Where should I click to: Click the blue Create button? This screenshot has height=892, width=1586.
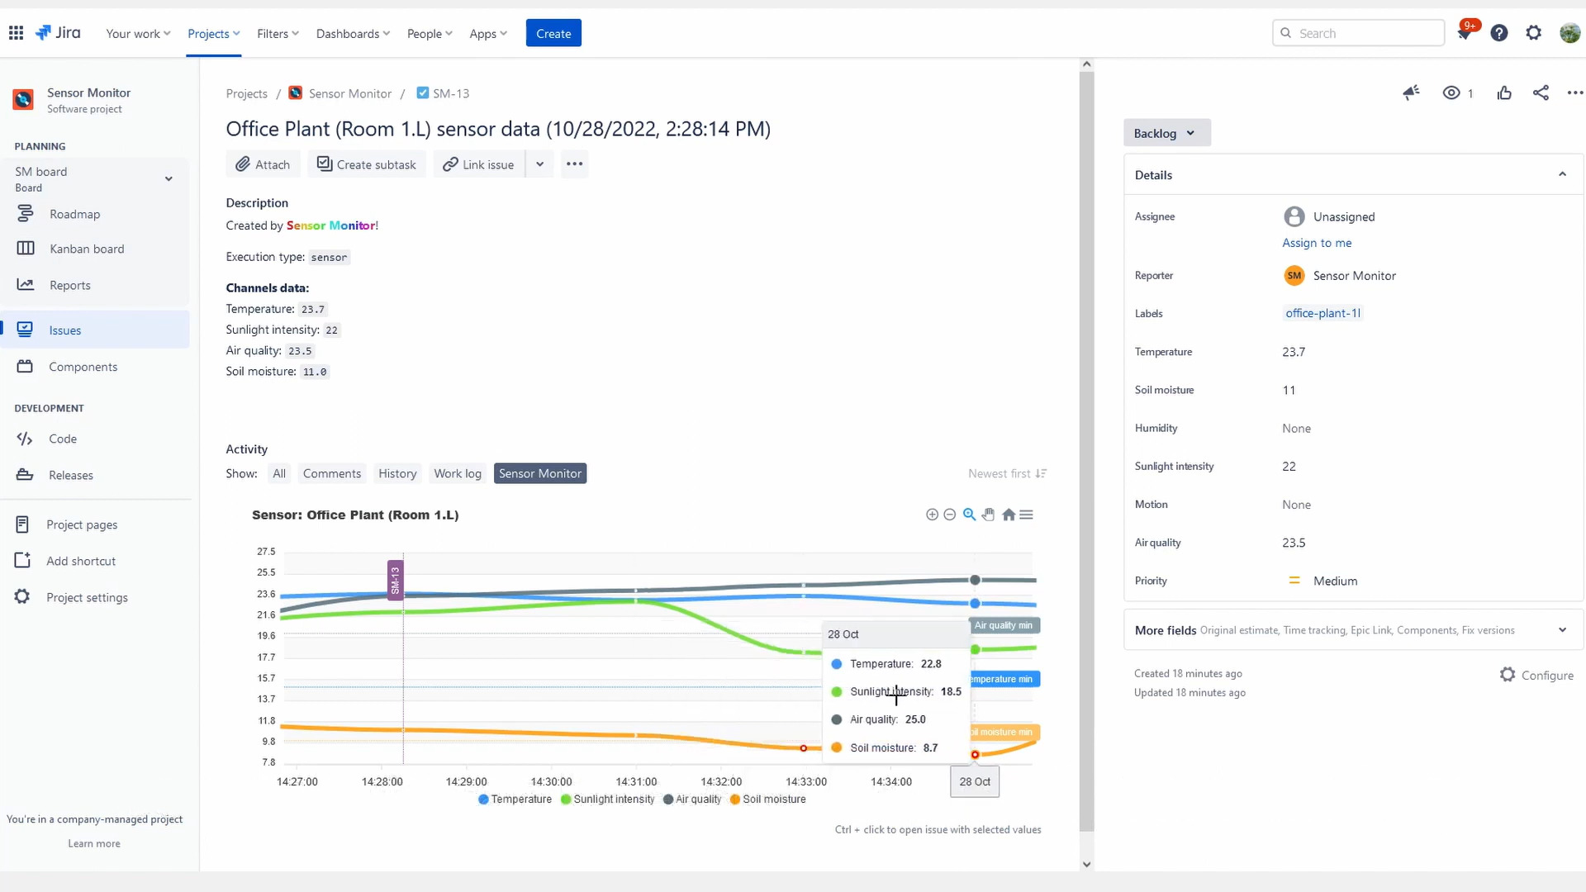click(553, 34)
